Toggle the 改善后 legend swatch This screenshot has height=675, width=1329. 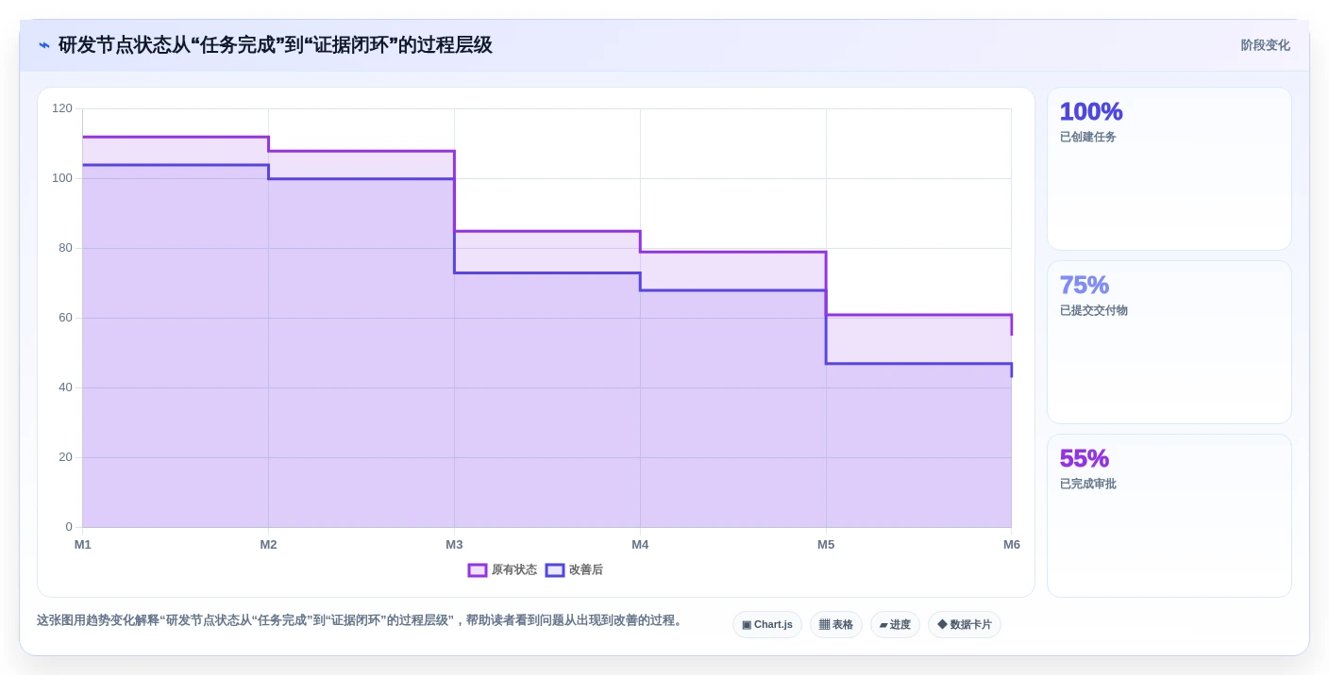tap(555, 570)
